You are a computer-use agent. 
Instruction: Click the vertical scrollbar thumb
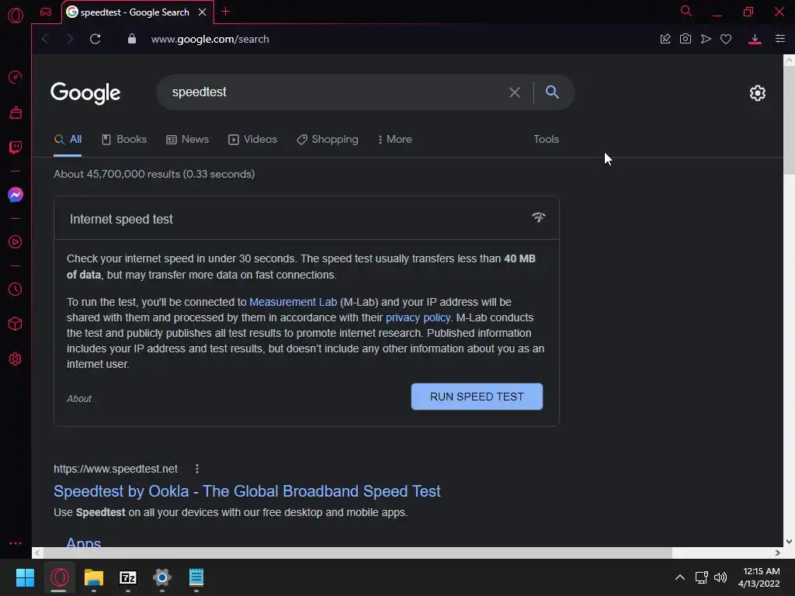click(x=789, y=120)
